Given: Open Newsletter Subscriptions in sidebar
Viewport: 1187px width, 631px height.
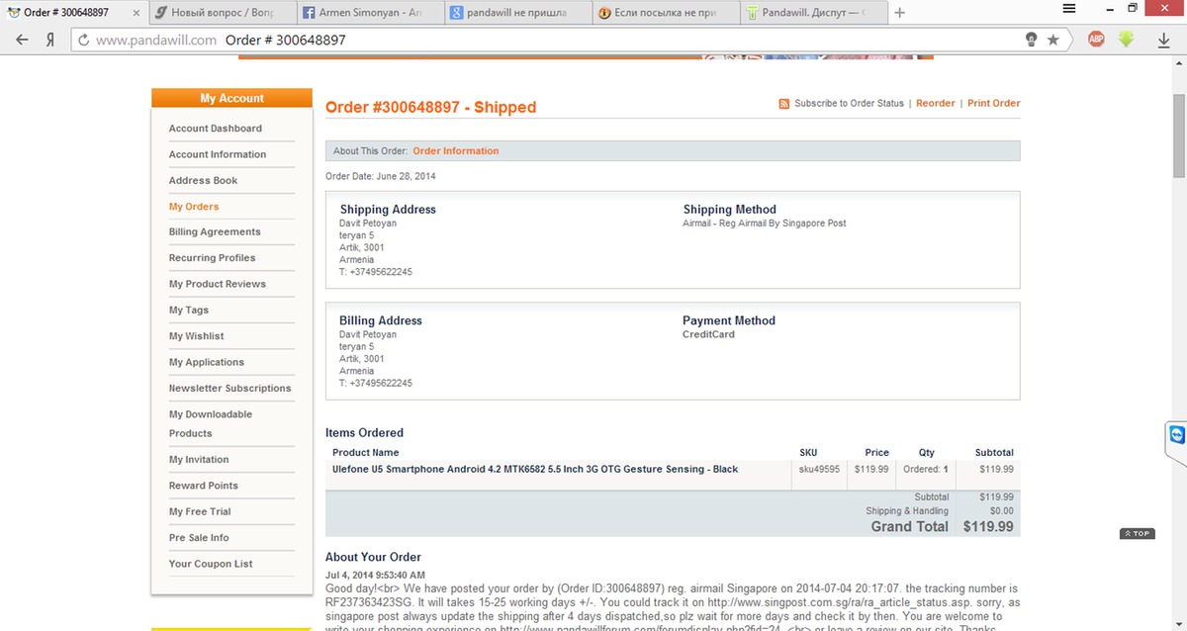Looking at the screenshot, I should [x=229, y=389].
